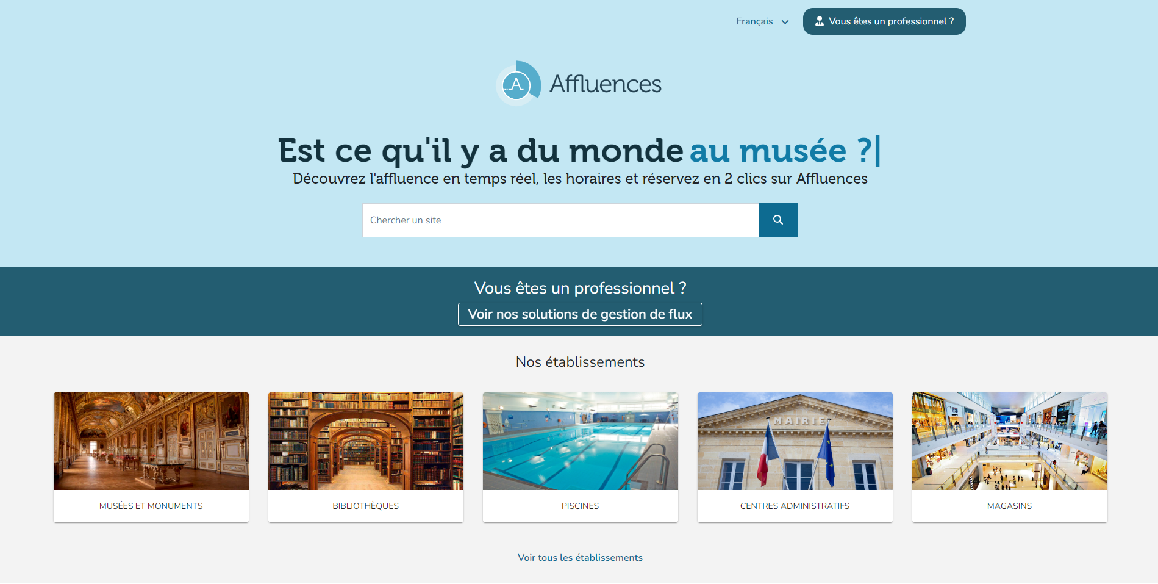
Task: Open the Magasins shopping mall photo
Action: point(1010,441)
